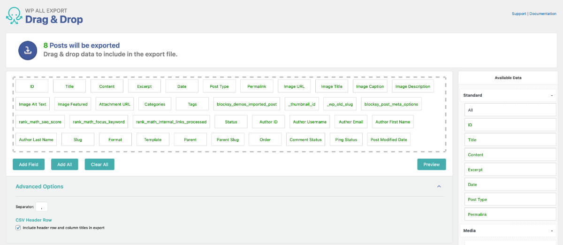Uncheck Include header row checkbox

pyautogui.click(x=18, y=228)
